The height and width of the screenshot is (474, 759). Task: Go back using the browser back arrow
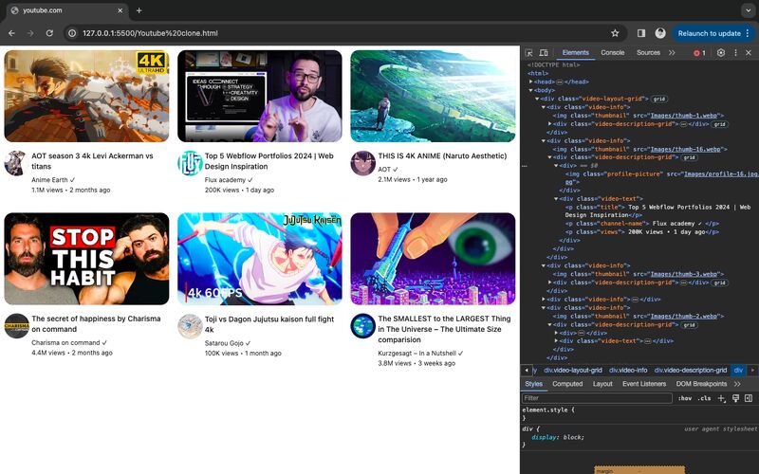coord(11,33)
